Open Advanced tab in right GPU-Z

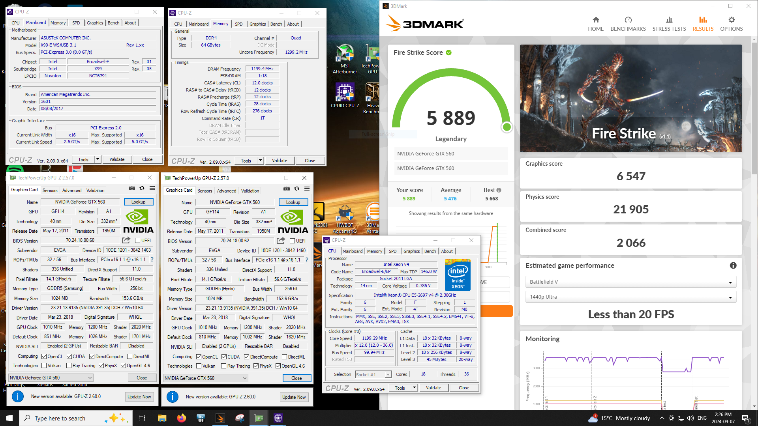pyautogui.click(x=227, y=191)
